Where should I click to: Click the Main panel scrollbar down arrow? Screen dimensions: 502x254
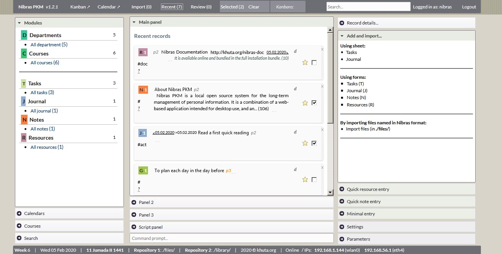(x=330, y=192)
